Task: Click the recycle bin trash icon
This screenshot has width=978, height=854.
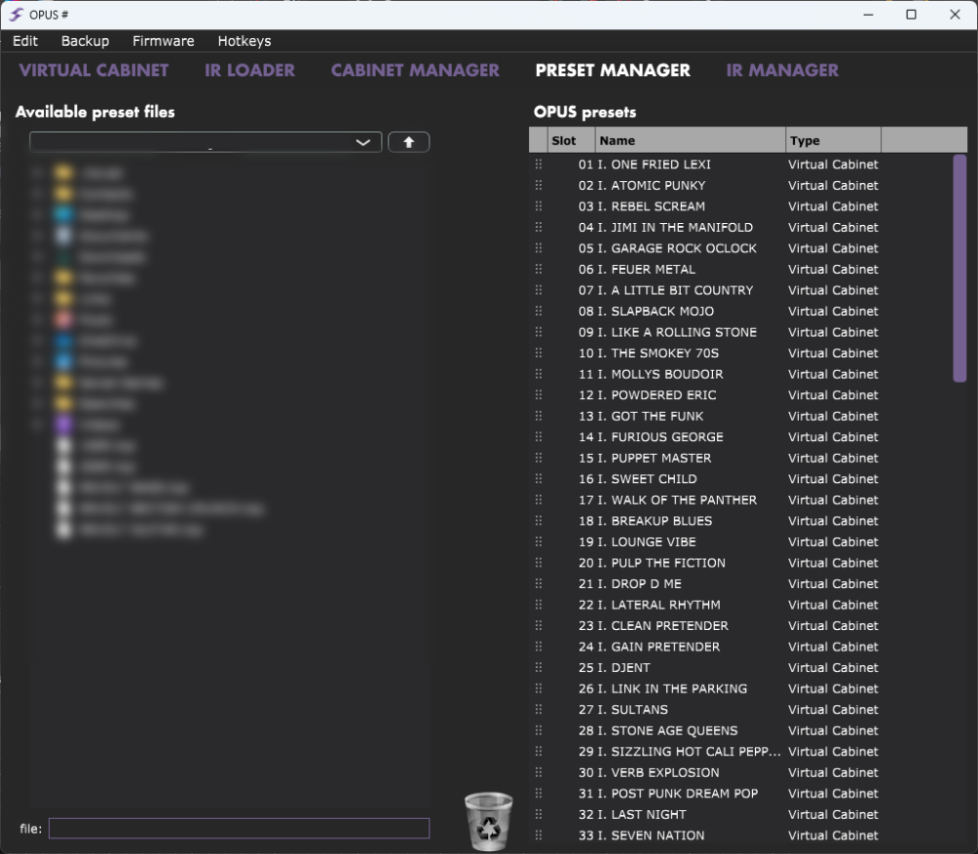Action: coord(488,821)
